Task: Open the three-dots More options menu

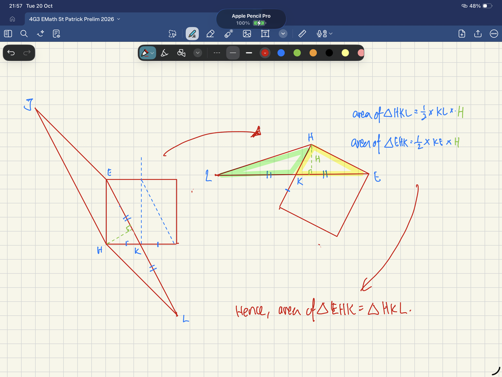Action: point(494,34)
